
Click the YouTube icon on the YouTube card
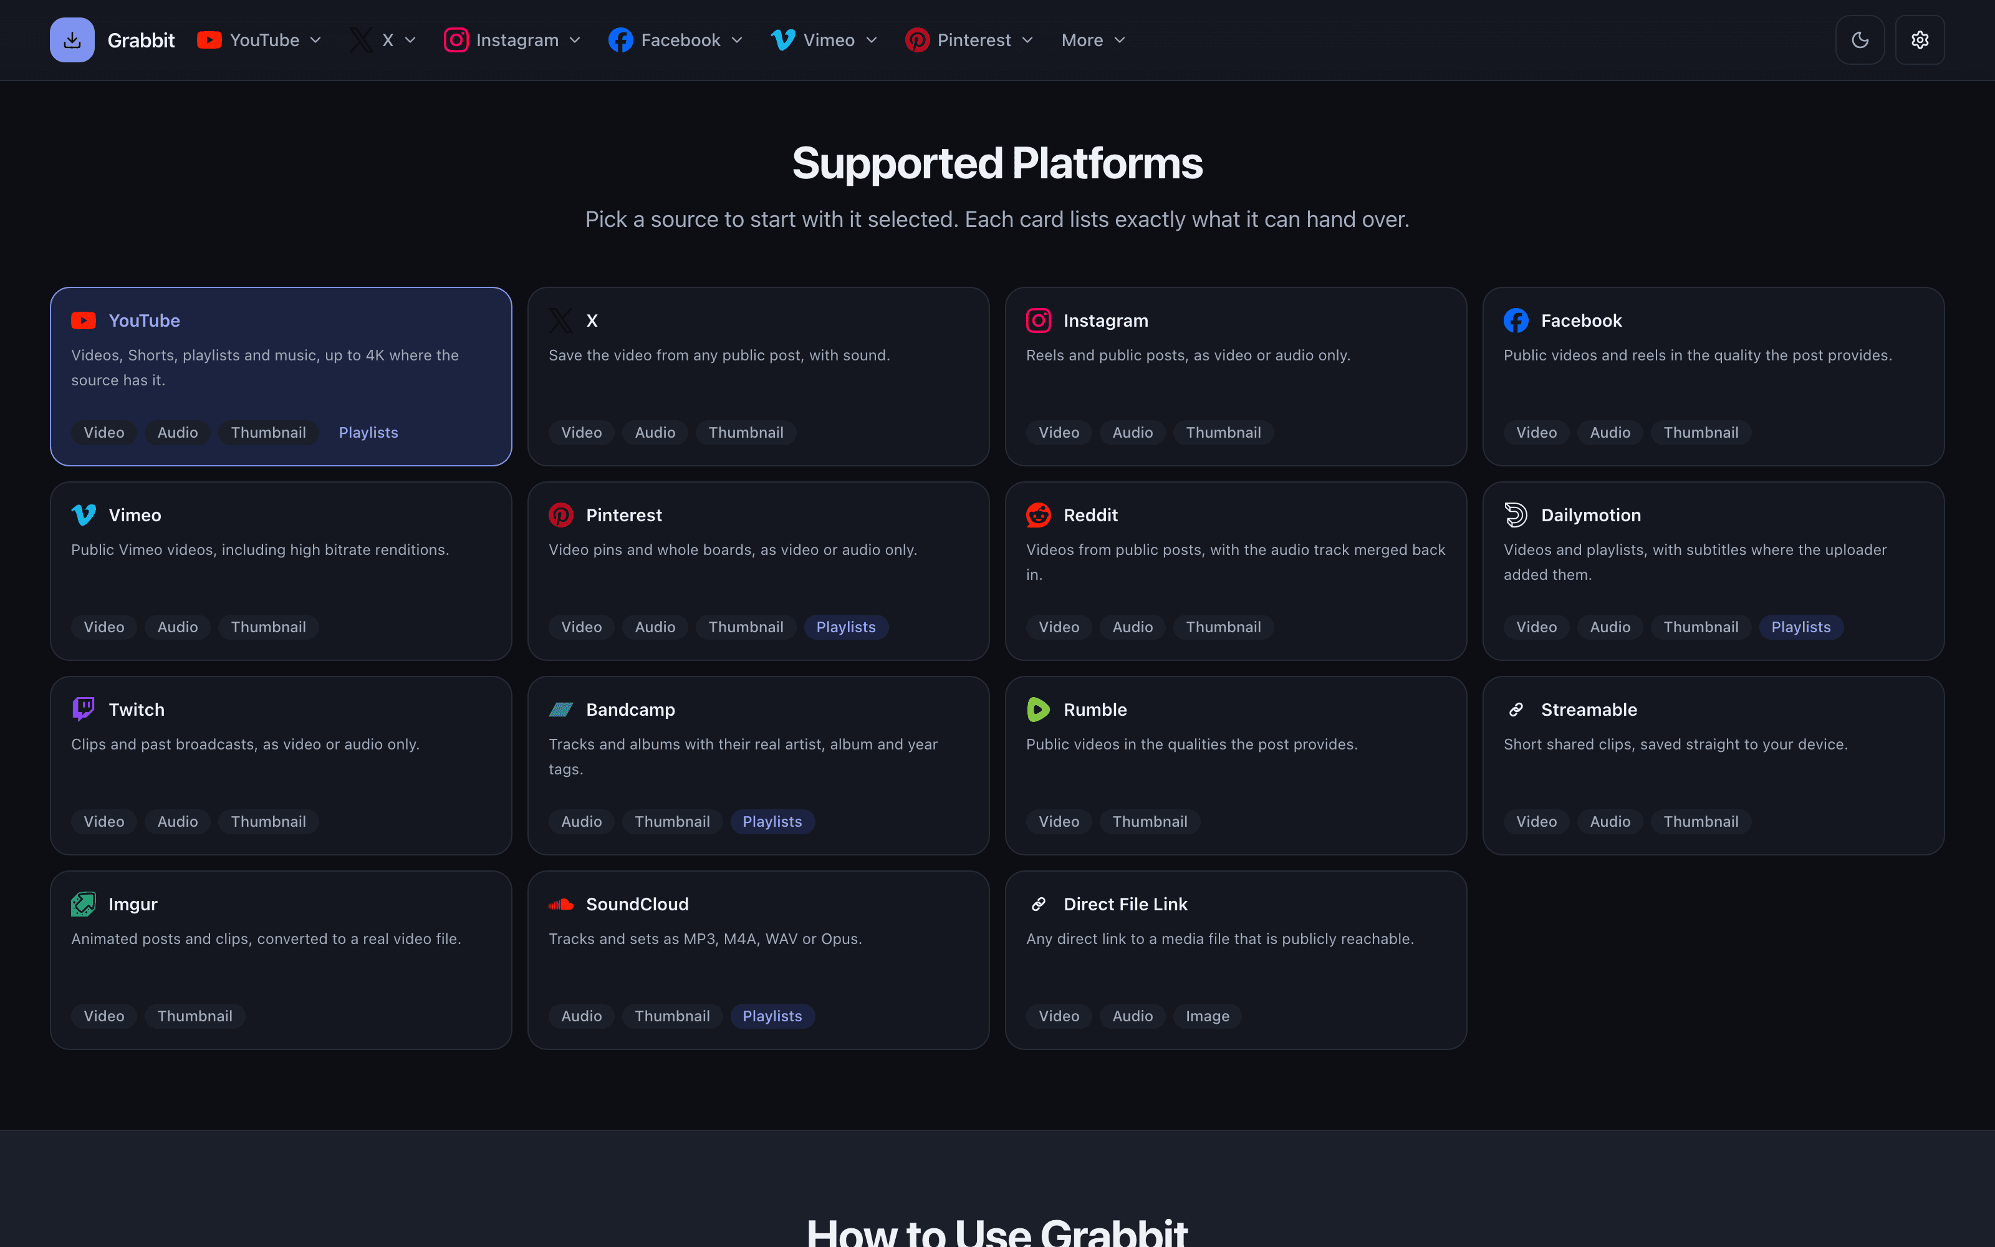(84, 321)
